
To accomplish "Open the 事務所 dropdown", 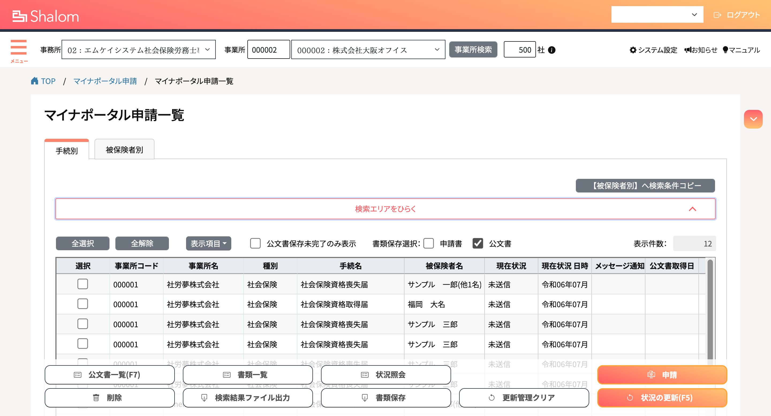I will click(139, 50).
